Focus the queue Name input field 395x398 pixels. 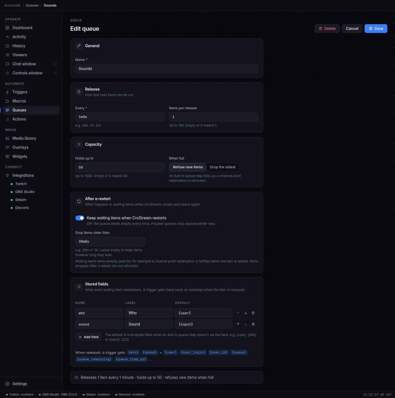[167, 69]
